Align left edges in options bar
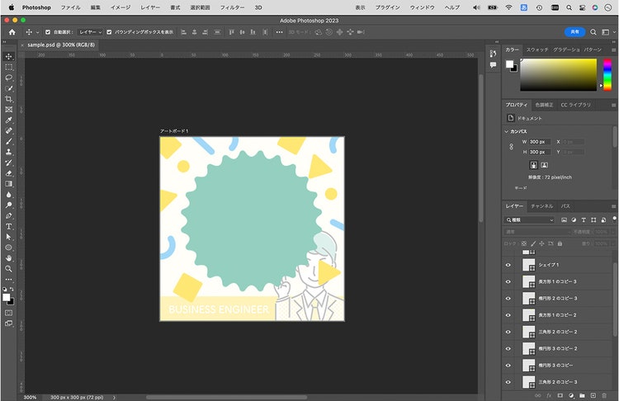The width and height of the screenshot is (619, 401). (183, 32)
